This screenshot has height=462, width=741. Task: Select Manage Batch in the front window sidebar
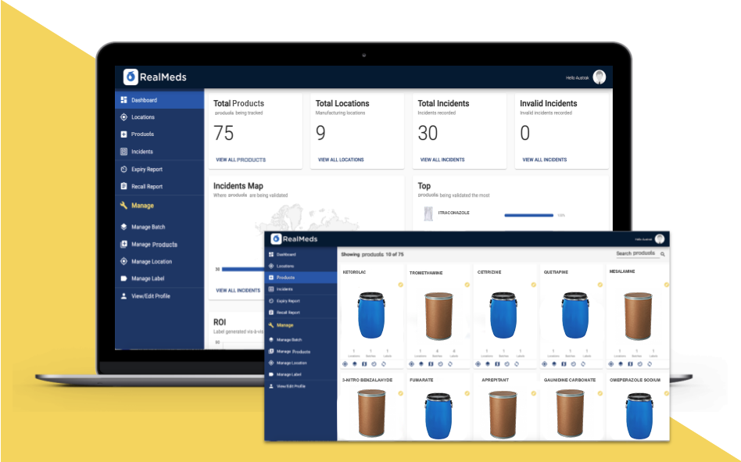click(301, 339)
